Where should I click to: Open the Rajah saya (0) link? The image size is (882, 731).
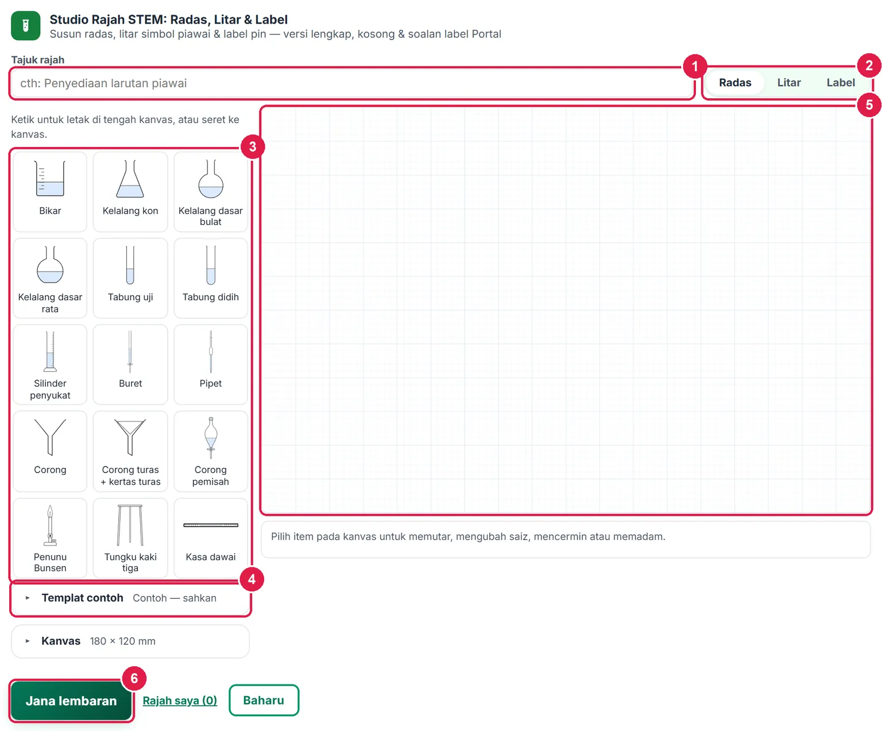(x=180, y=701)
